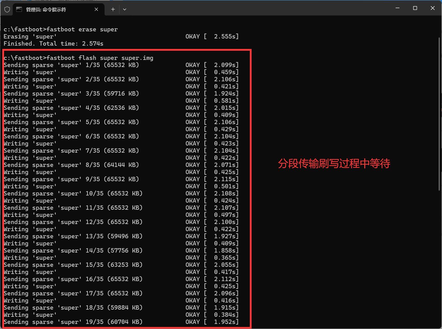Click the "Erasing 'super'" output line
Viewport: 442px width, 329px height.
pyautogui.click(x=30, y=36)
